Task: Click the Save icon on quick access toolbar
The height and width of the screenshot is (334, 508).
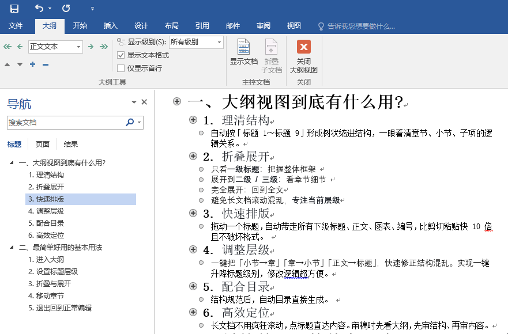Action: coord(14,7)
